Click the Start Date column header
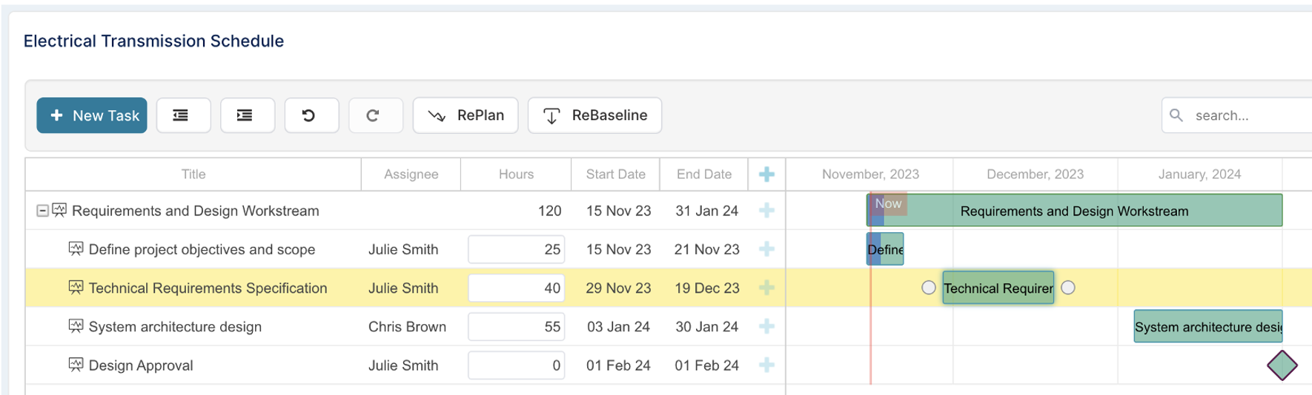This screenshot has height=395, width=1312. (x=615, y=175)
